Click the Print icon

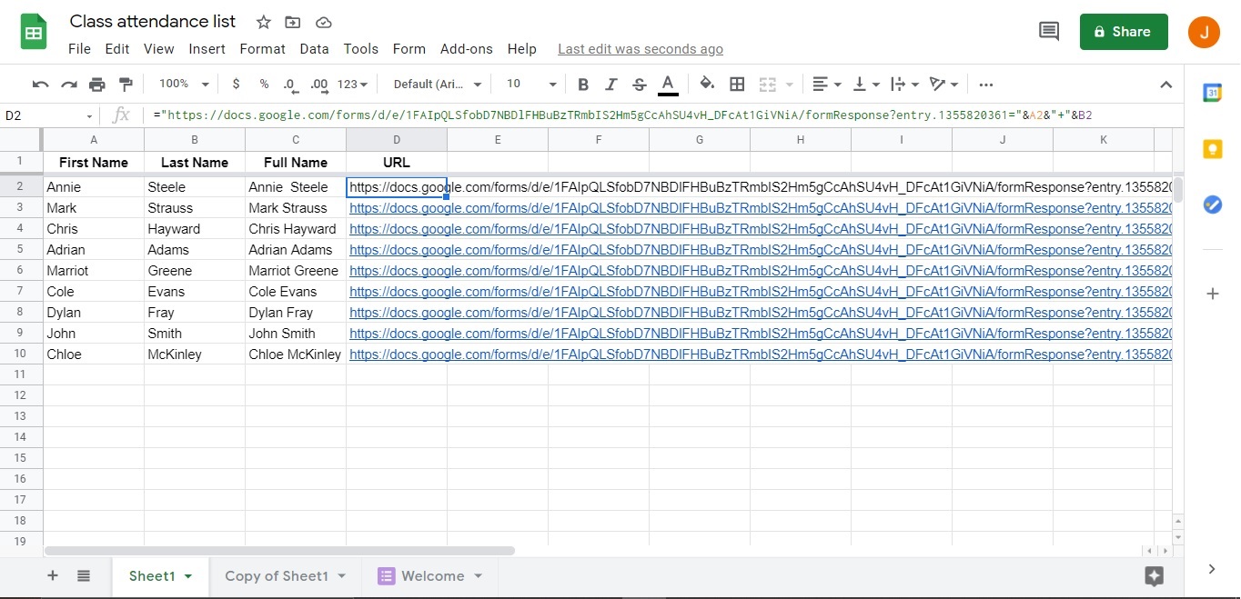coord(97,85)
